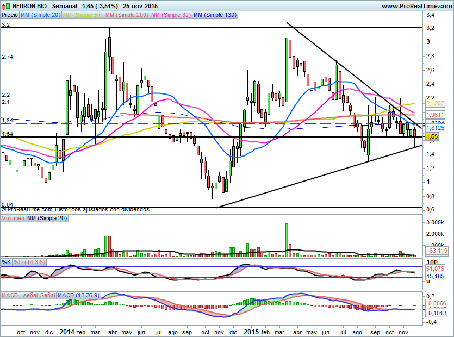454x337 pixels.
Task: Click the current price tag 1,65
Action: pos(432,136)
